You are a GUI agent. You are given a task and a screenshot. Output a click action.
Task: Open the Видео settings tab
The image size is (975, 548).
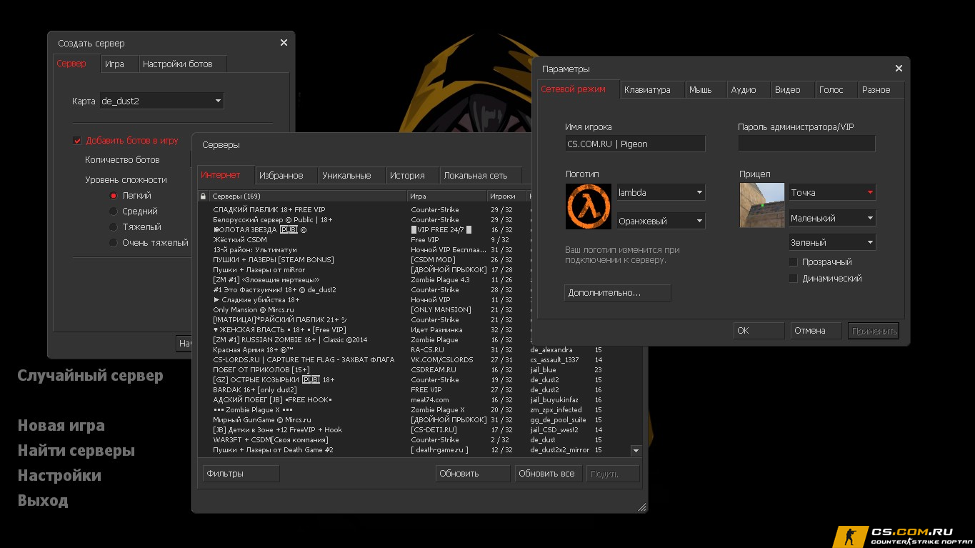click(x=793, y=89)
